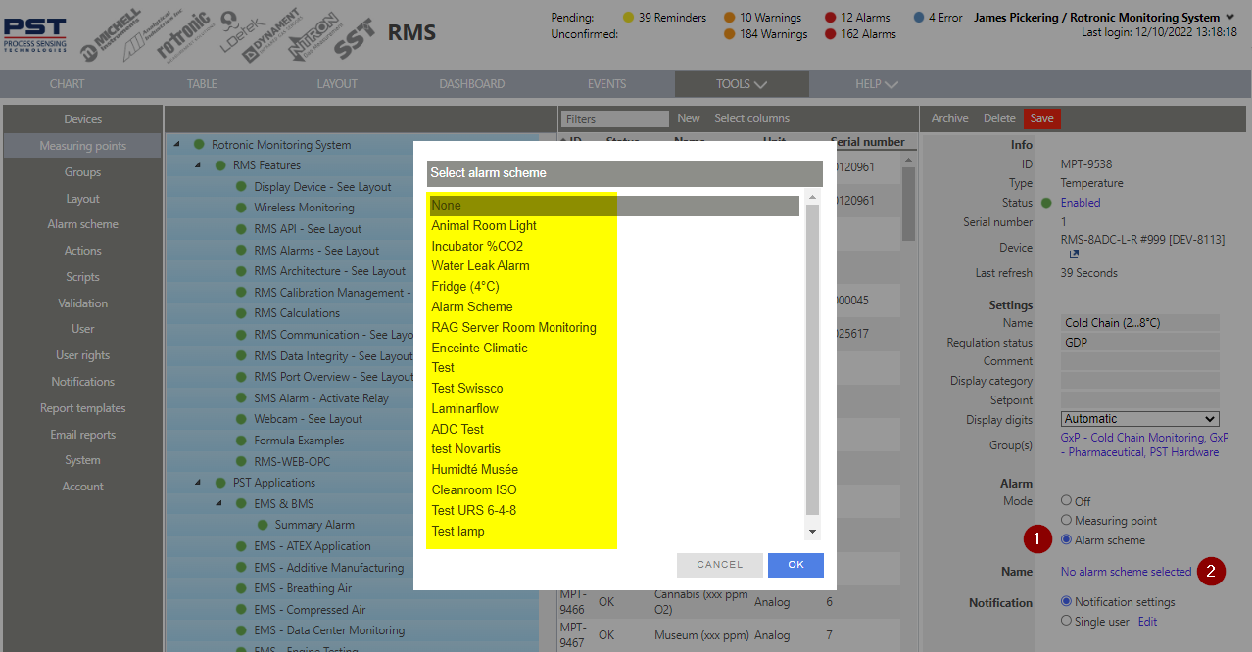This screenshot has height=652, width=1252.
Task: Collapse PST Applications tree node
Action: 198,483
